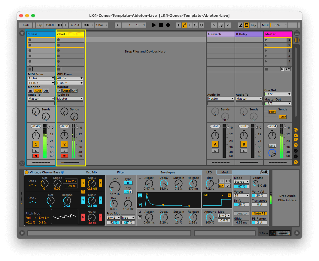Enable the Legato switch
Image resolution: width=319 pixels, height=261 pixels.
(x=242, y=214)
